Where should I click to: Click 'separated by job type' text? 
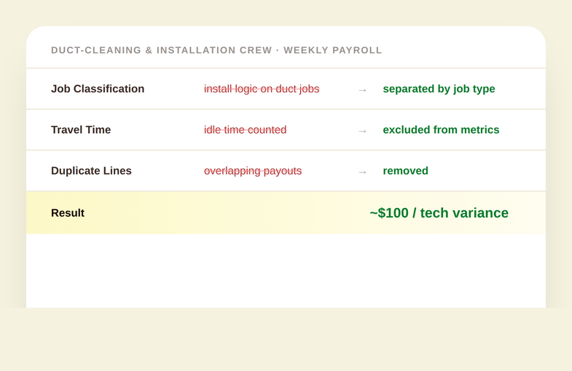(439, 89)
